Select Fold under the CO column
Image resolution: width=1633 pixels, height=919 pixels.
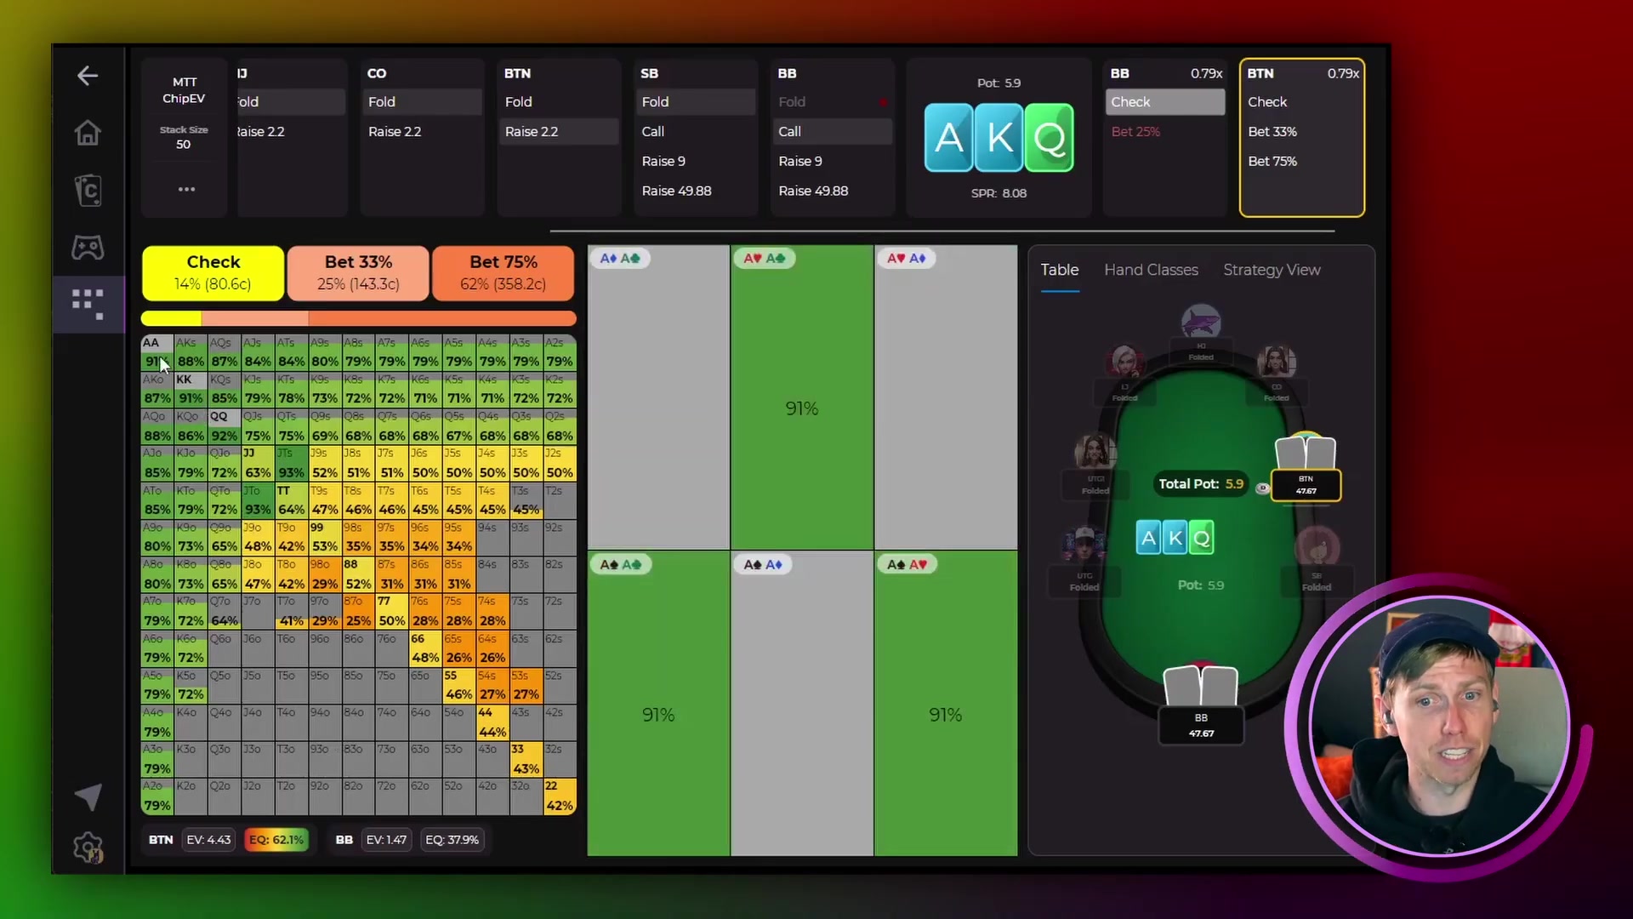click(422, 102)
